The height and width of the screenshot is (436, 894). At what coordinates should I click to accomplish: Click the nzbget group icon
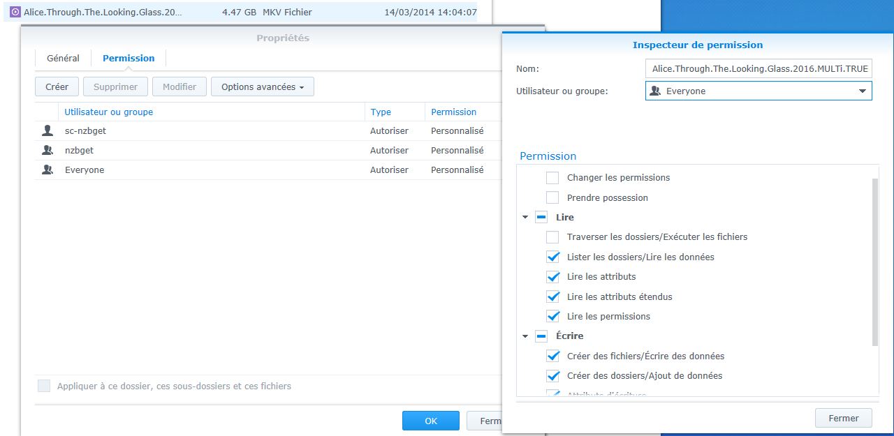coord(47,150)
